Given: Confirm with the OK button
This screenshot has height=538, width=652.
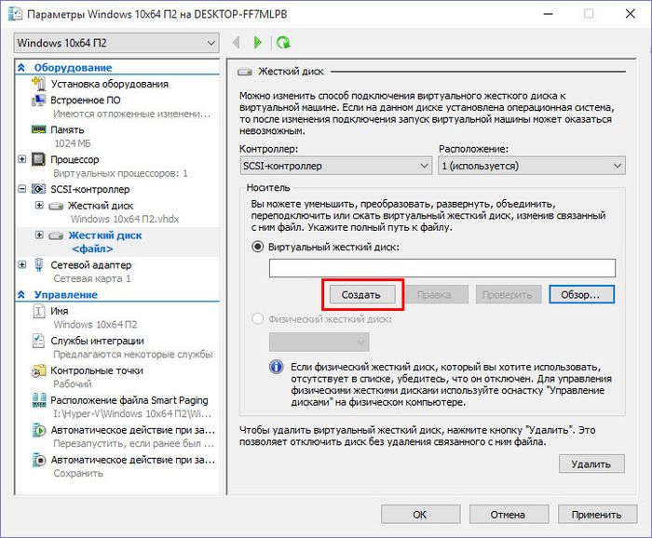Looking at the screenshot, I should click(420, 515).
